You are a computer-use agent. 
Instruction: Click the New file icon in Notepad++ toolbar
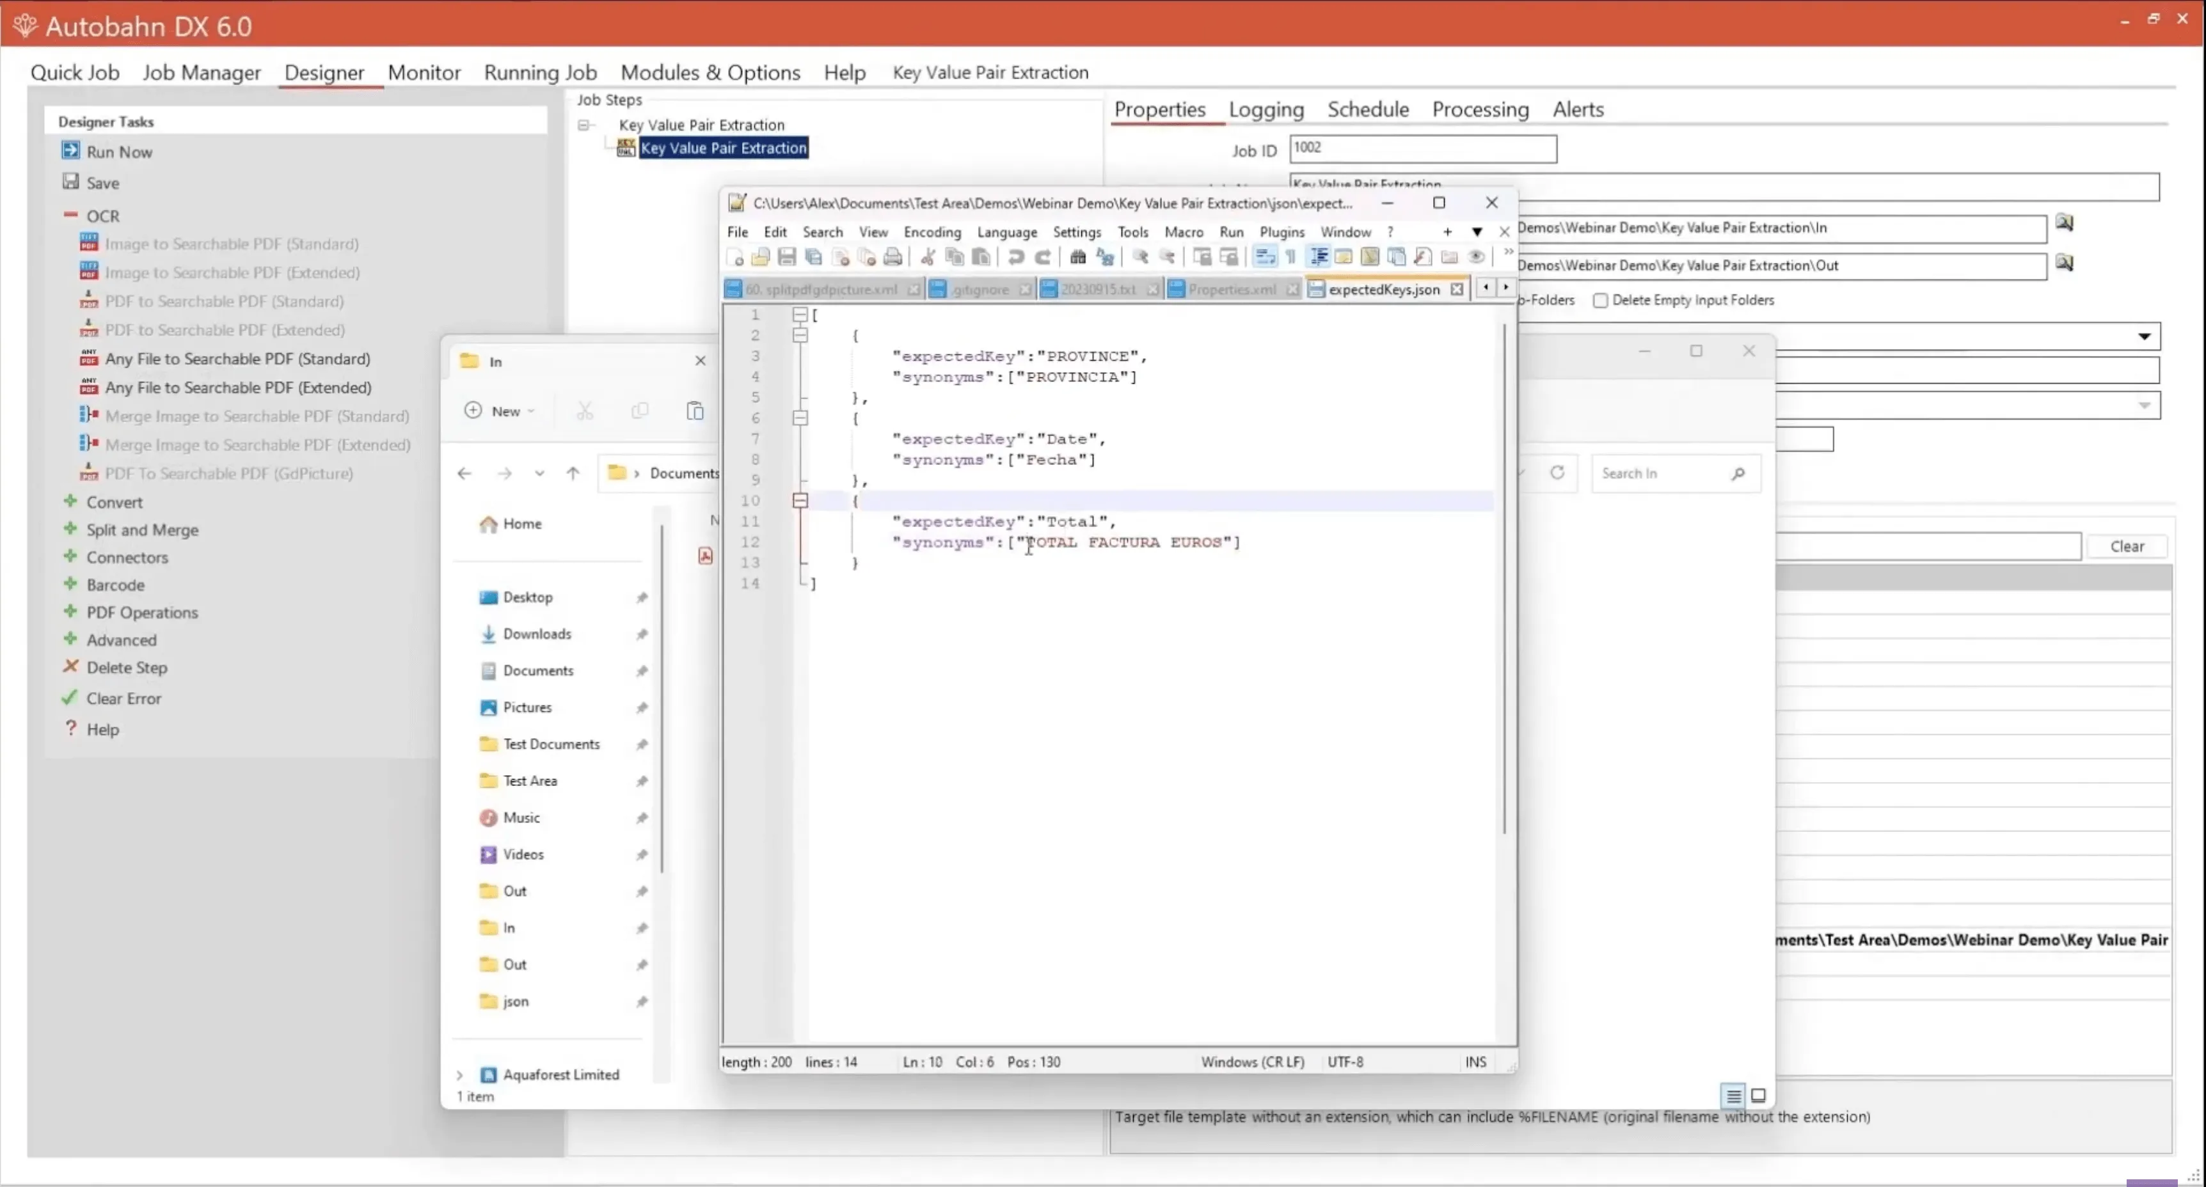click(734, 256)
